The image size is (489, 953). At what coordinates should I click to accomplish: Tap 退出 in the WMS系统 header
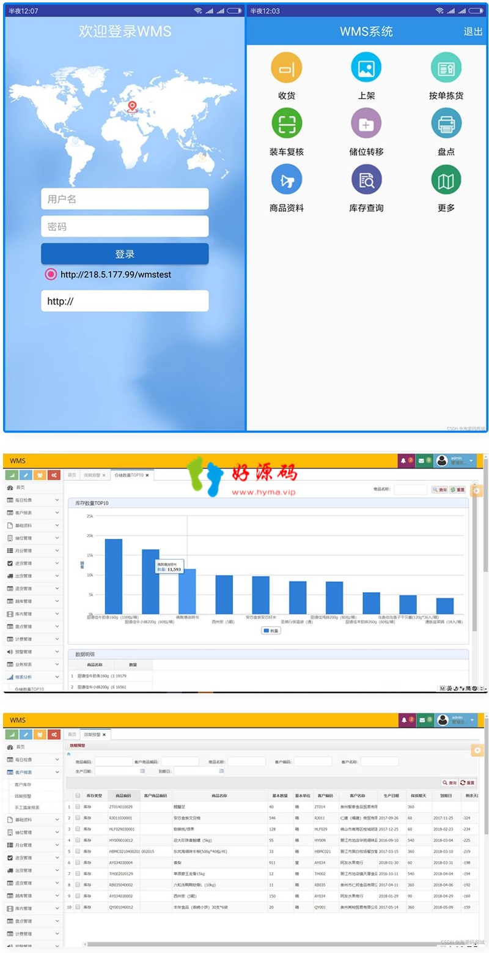click(473, 32)
